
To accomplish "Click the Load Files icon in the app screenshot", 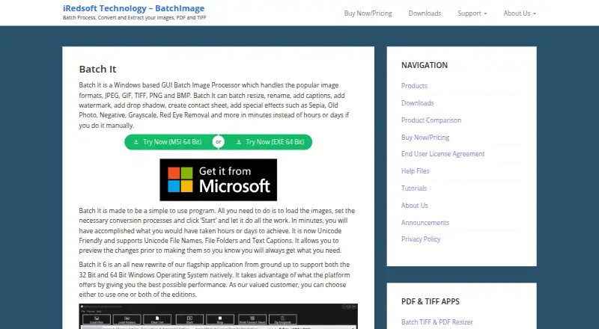I will coord(97,319).
